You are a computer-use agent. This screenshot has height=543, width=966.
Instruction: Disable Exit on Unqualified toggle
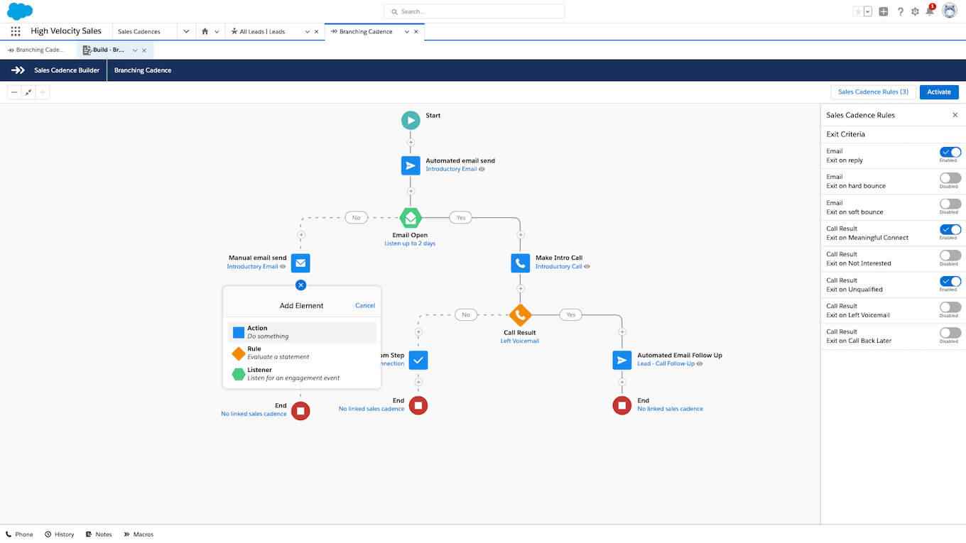[950, 282]
